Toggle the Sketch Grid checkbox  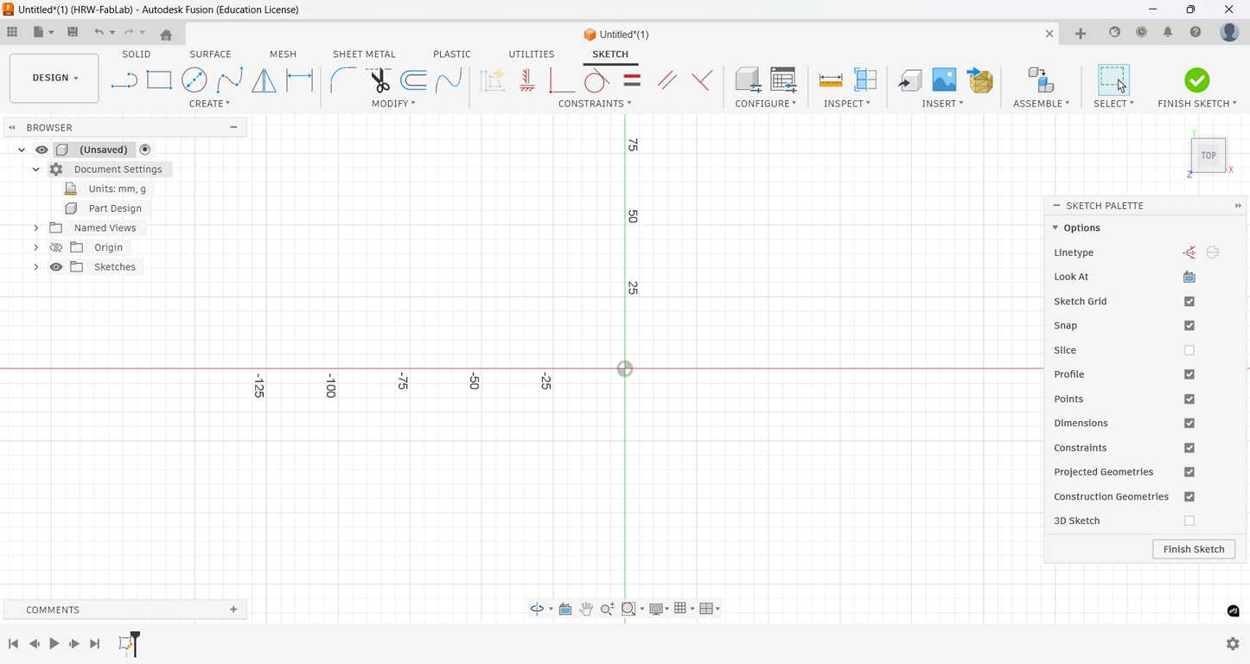[1189, 302]
